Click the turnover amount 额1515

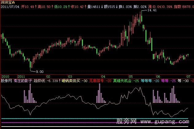point(110,7)
